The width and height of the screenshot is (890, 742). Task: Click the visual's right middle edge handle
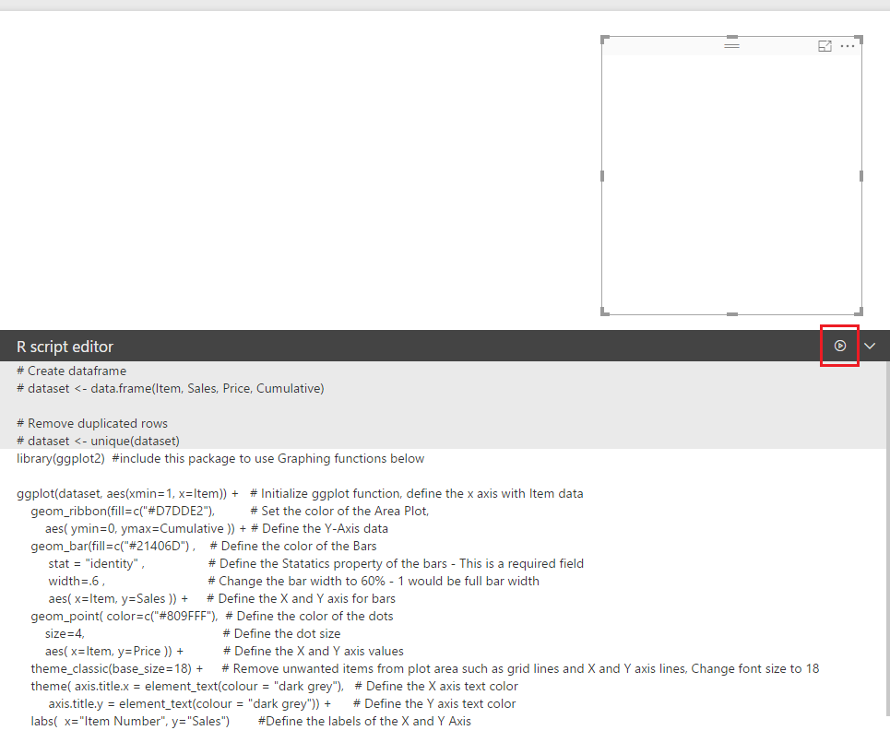[x=861, y=176]
